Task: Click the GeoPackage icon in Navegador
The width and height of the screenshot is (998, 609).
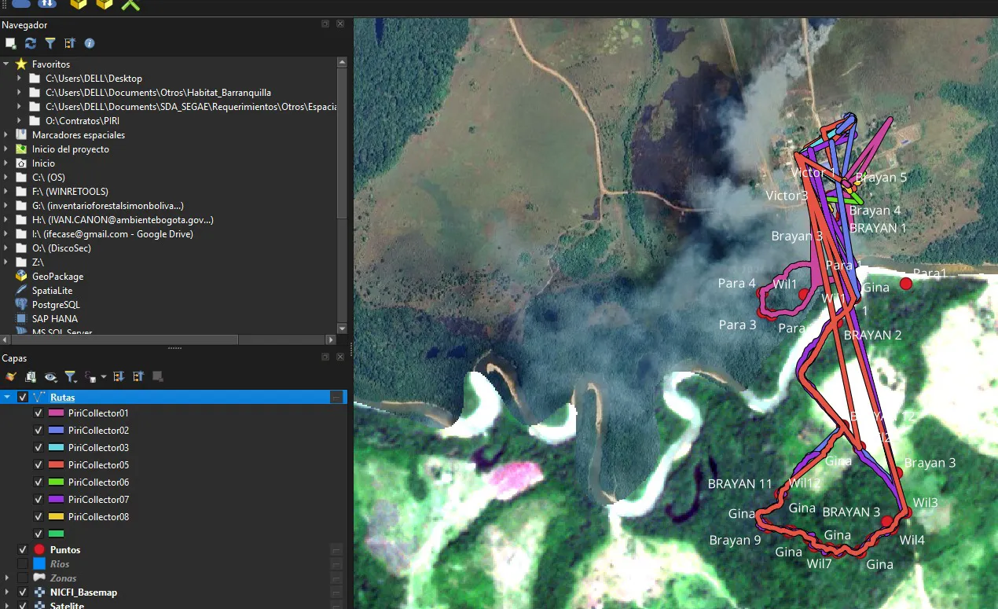Action: tap(21, 277)
